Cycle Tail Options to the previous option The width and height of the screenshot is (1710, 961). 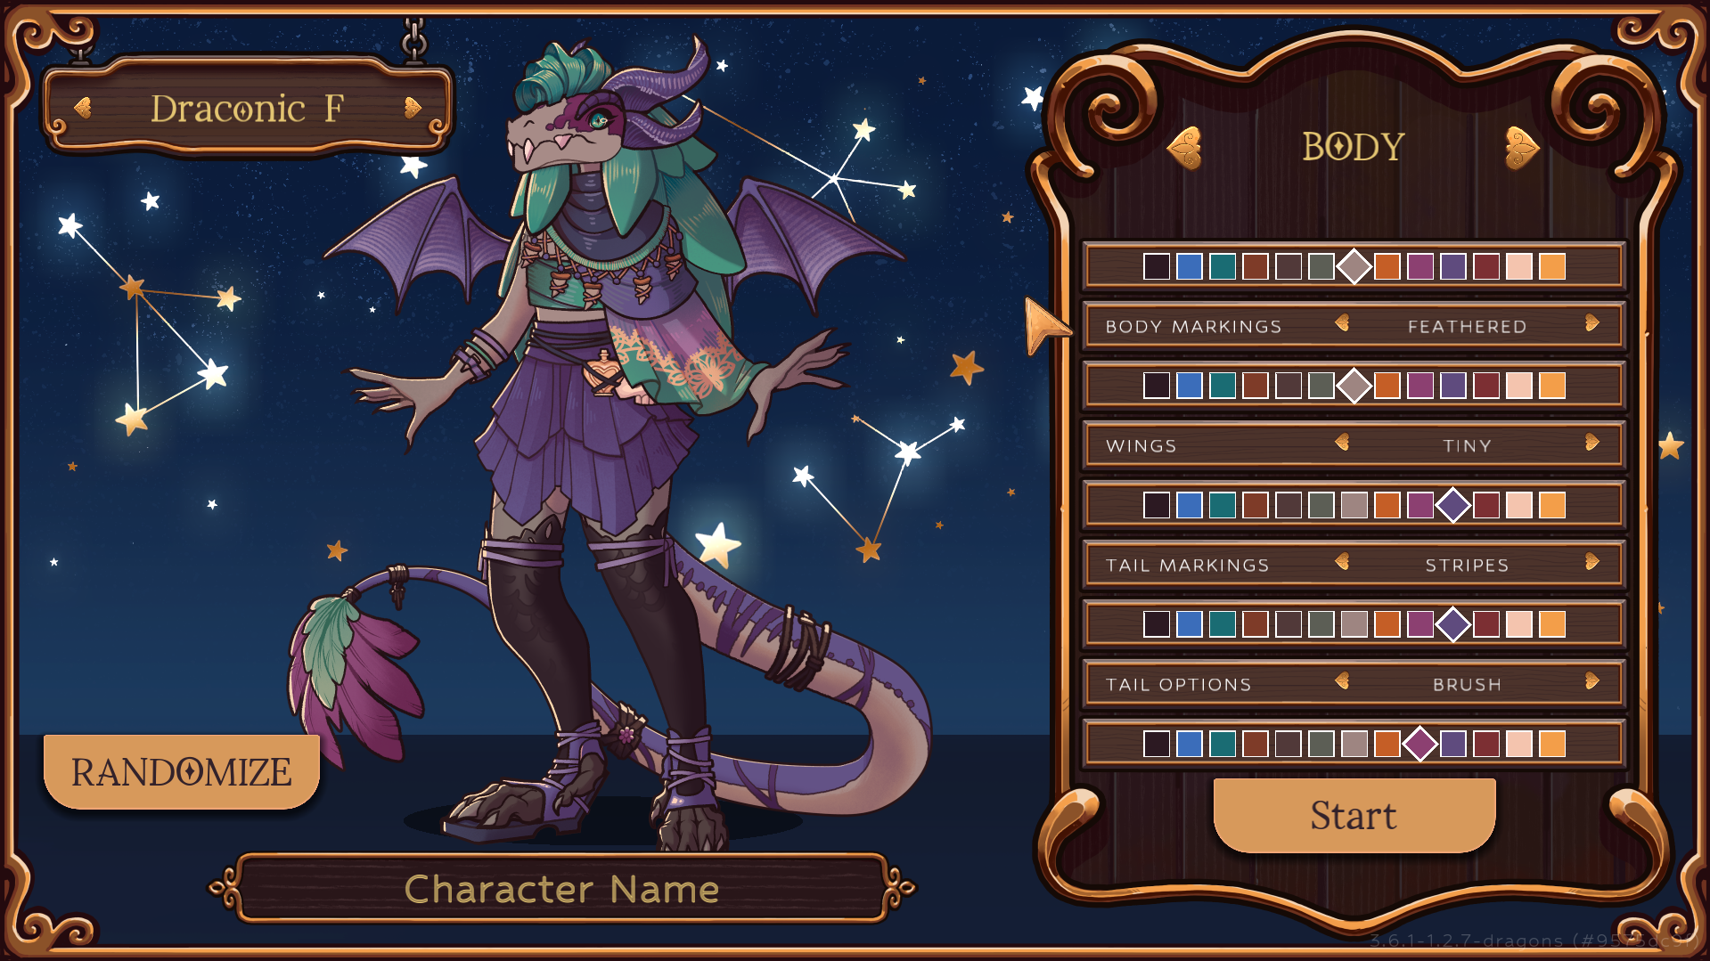click(1342, 681)
